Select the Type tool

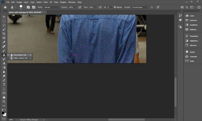pos(4,84)
